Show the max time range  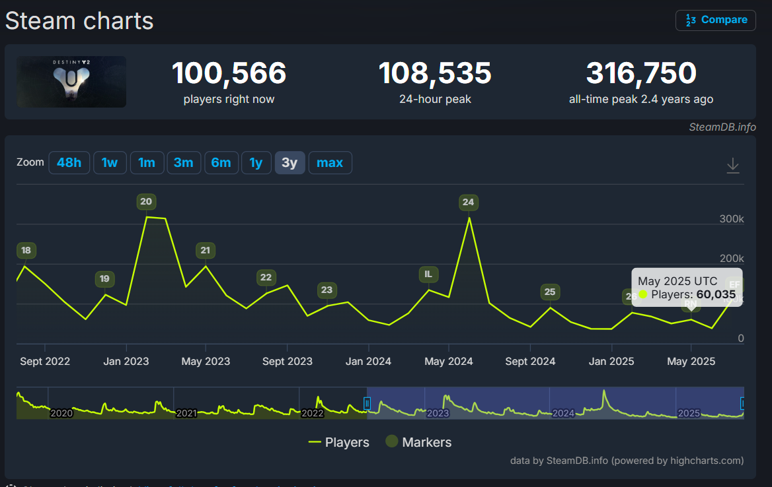pos(330,162)
